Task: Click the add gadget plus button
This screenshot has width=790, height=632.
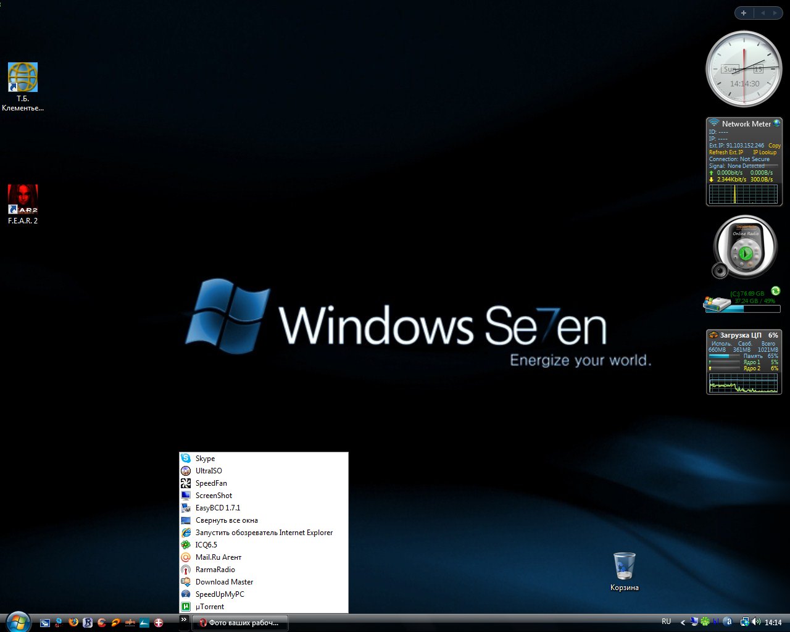Action: coord(744,13)
